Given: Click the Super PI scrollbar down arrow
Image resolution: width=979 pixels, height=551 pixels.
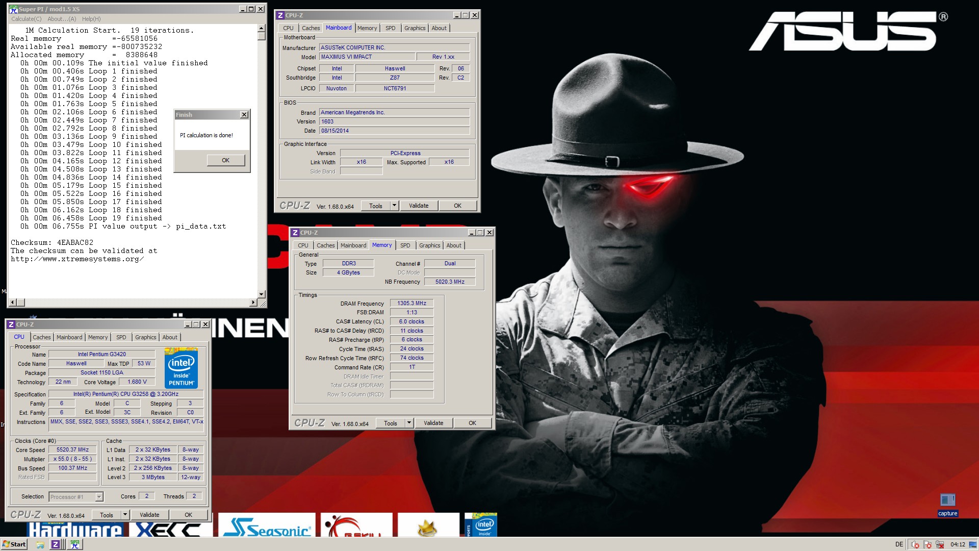Looking at the screenshot, I should [262, 294].
